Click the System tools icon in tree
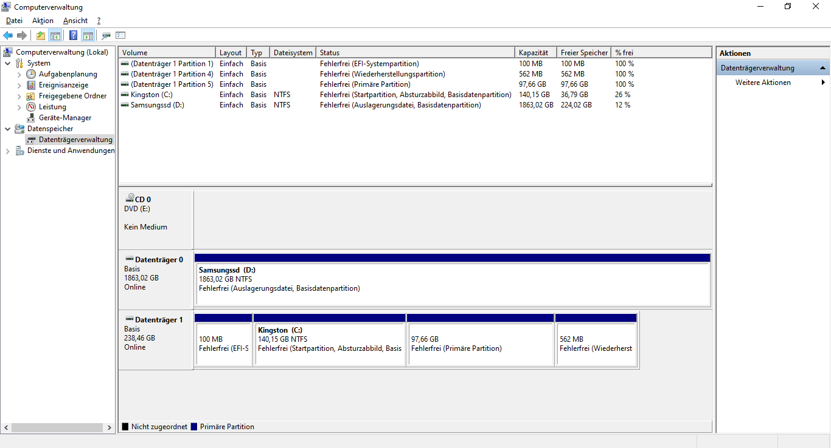This screenshot has width=831, height=448. pos(19,63)
